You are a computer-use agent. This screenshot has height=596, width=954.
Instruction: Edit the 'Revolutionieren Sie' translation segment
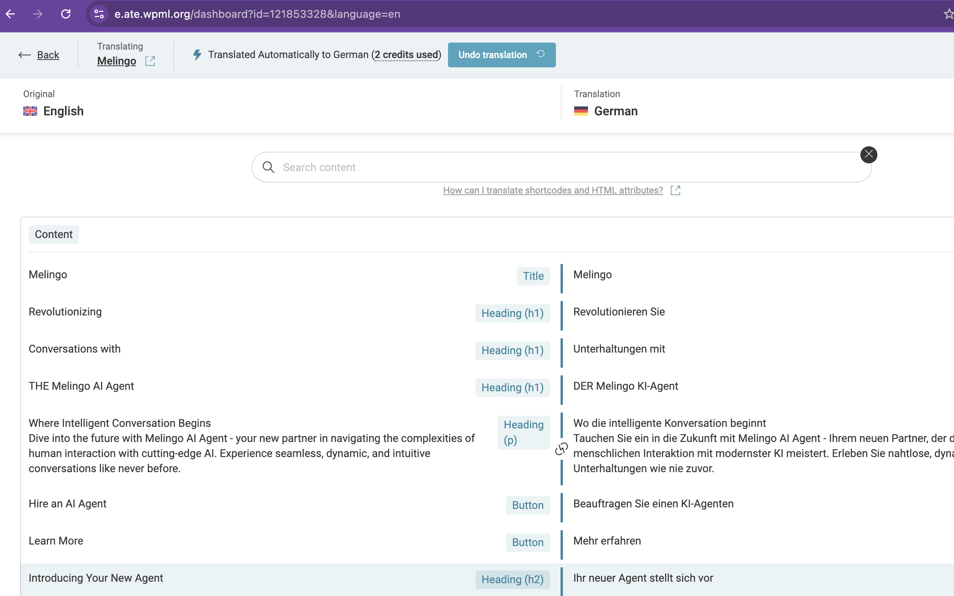pos(619,312)
